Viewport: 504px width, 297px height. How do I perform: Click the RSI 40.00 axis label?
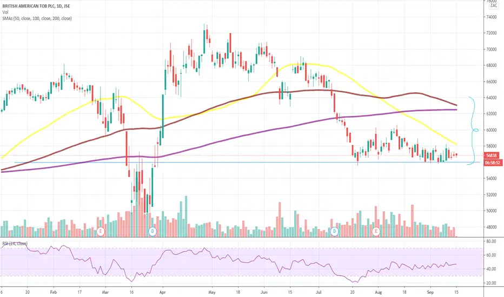[491, 269]
